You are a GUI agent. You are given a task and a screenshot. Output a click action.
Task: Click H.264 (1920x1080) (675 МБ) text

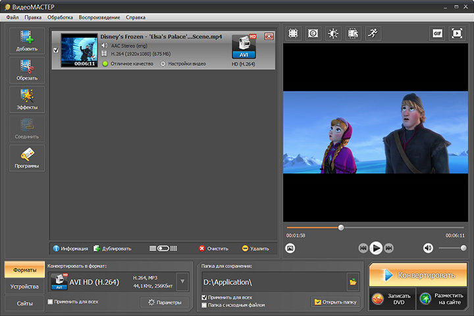[x=141, y=54]
